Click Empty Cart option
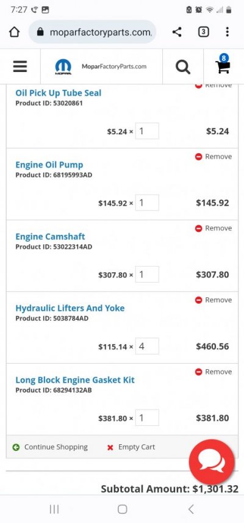Viewport: 244px width, 523px height. pos(131,447)
